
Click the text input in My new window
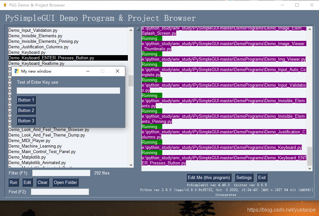[x=68, y=91]
